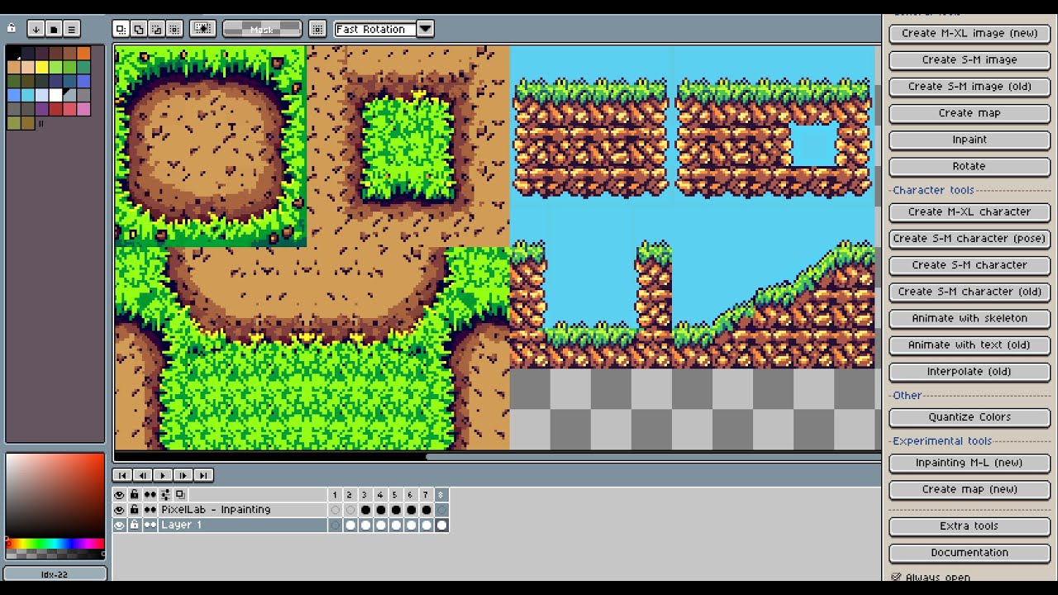The width and height of the screenshot is (1058, 595).
Task: Click the Mask transparent color button
Action: point(262,29)
